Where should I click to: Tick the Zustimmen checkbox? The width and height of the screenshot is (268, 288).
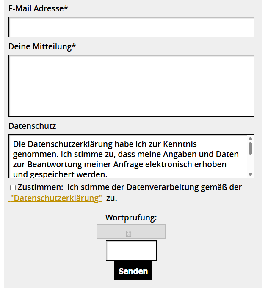tap(13, 187)
